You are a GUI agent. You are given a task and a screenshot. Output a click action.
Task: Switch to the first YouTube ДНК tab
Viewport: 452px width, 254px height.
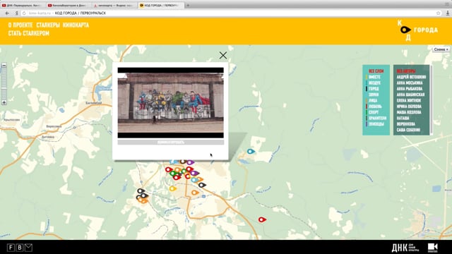pyautogui.click(x=23, y=6)
